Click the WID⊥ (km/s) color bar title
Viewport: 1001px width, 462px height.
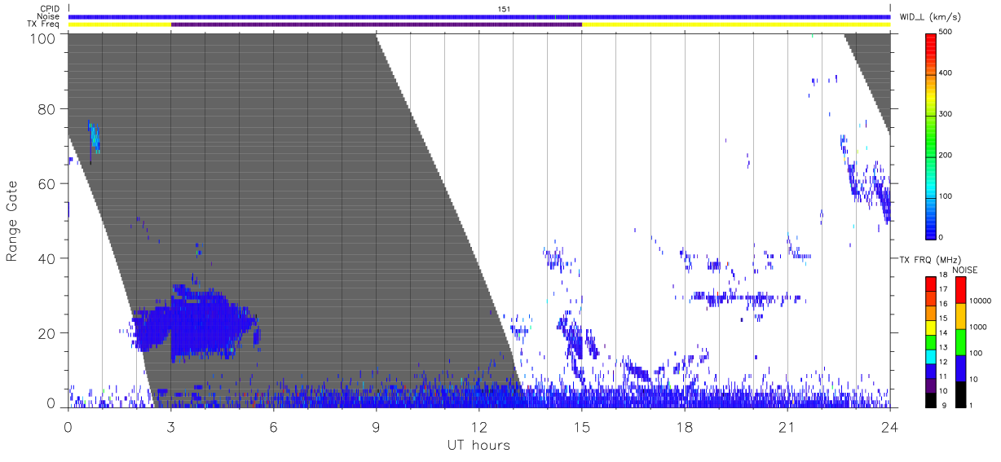pos(930,16)
